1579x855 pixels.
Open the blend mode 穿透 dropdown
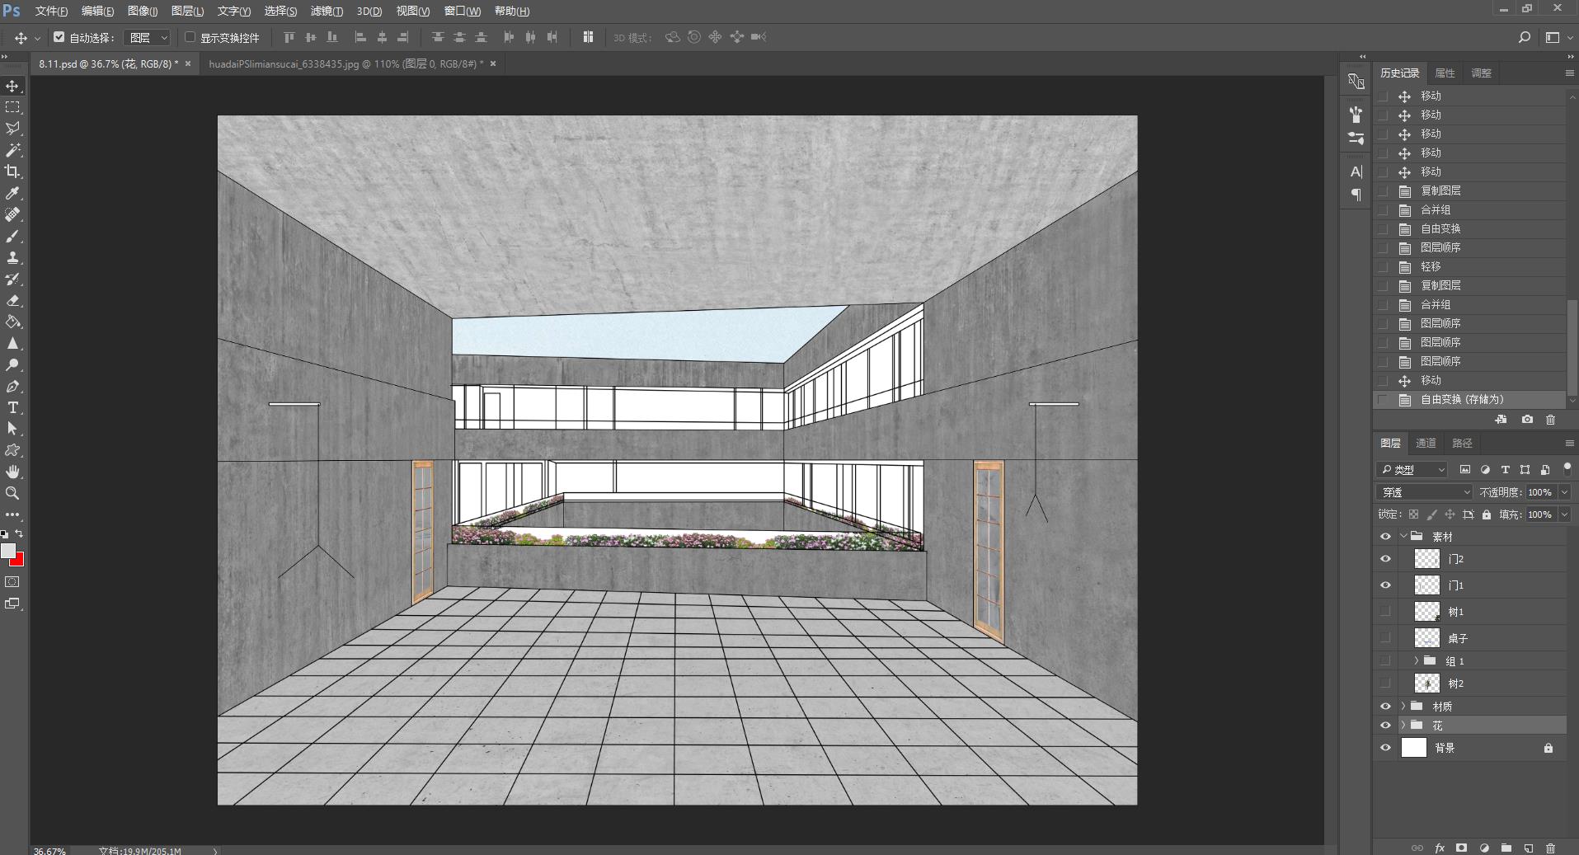tap(1425, 492)
